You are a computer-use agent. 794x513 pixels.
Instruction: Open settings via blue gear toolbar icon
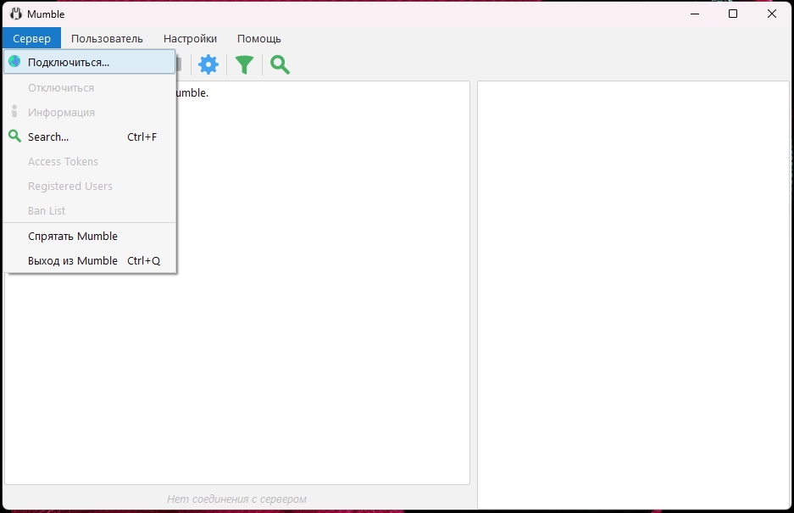(x=208, y=65)
